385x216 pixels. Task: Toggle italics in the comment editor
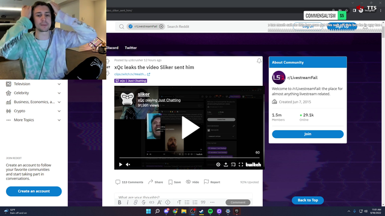[128, 202]
